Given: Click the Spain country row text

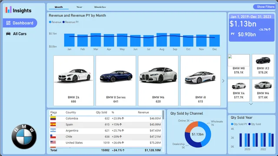Looking at the screenshot, I should (x=69, y=124).
